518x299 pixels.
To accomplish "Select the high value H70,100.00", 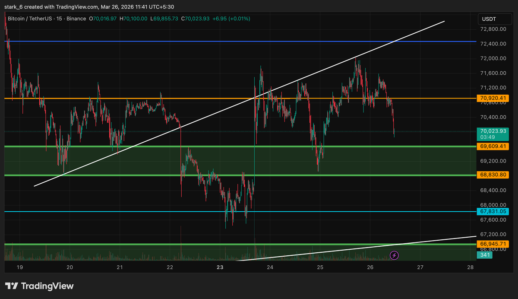I will point(133,19).
